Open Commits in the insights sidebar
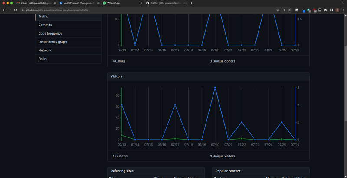The image size is (347, 178). (x=45, y=25)
